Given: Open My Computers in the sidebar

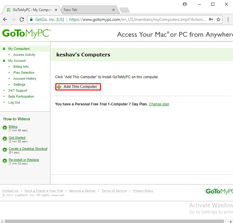Looking at the screenshot, I should [19, 49].
